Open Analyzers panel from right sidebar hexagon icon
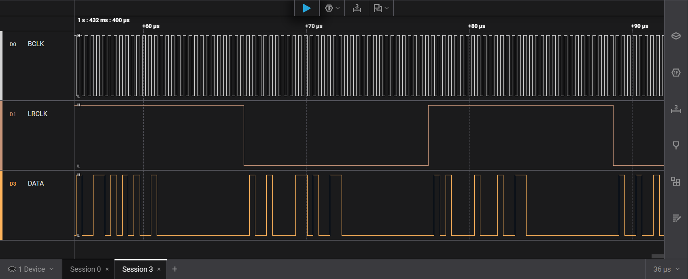This screenshot has width=688, height=279. coord(676,73)
